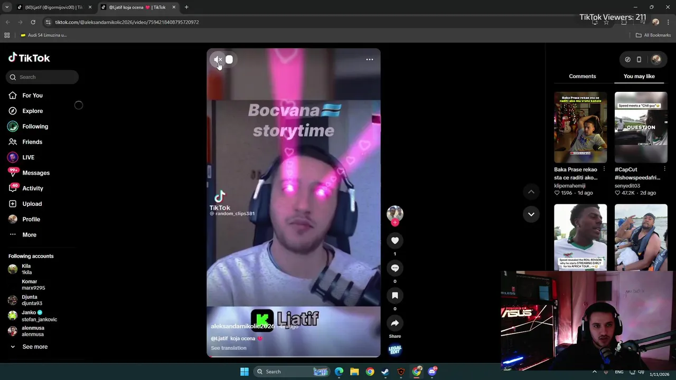Click the @Ljatif mention in the caption
The image size is (676, 380).
[x=219, y=338]
